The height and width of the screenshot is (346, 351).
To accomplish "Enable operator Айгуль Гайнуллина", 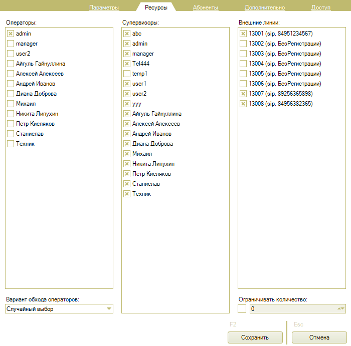I will click(x=10, y=64).
